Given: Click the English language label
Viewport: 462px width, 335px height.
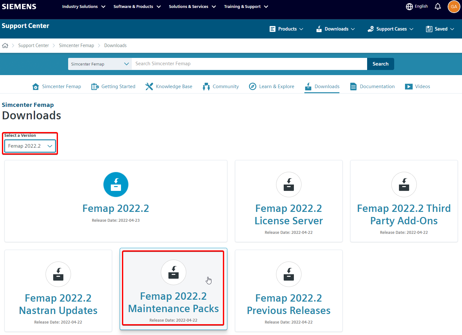Looking at the screenshot, I should coord(421,6).
